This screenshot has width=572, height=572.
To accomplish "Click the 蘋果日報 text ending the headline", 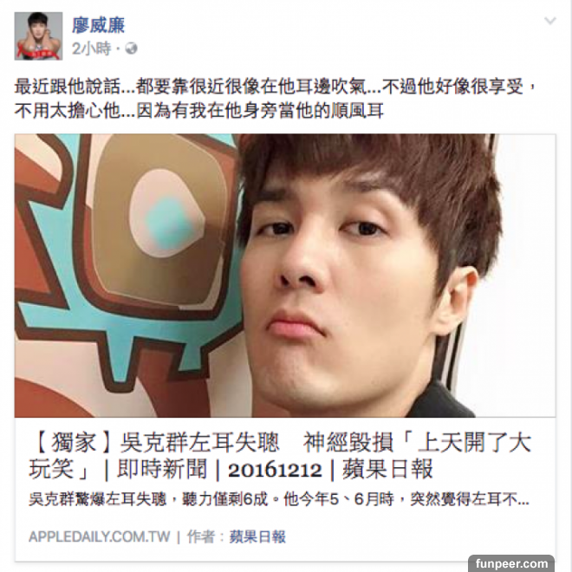I will (x=387, y=469).
